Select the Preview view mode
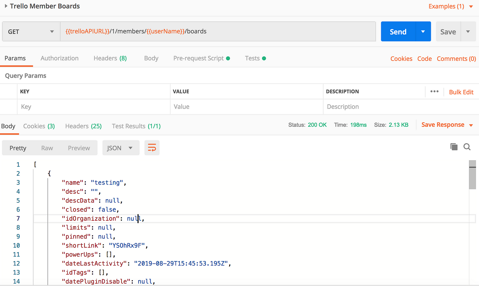Screen dimensions: 479x286 pyautogui.click(x=79, y=148)
